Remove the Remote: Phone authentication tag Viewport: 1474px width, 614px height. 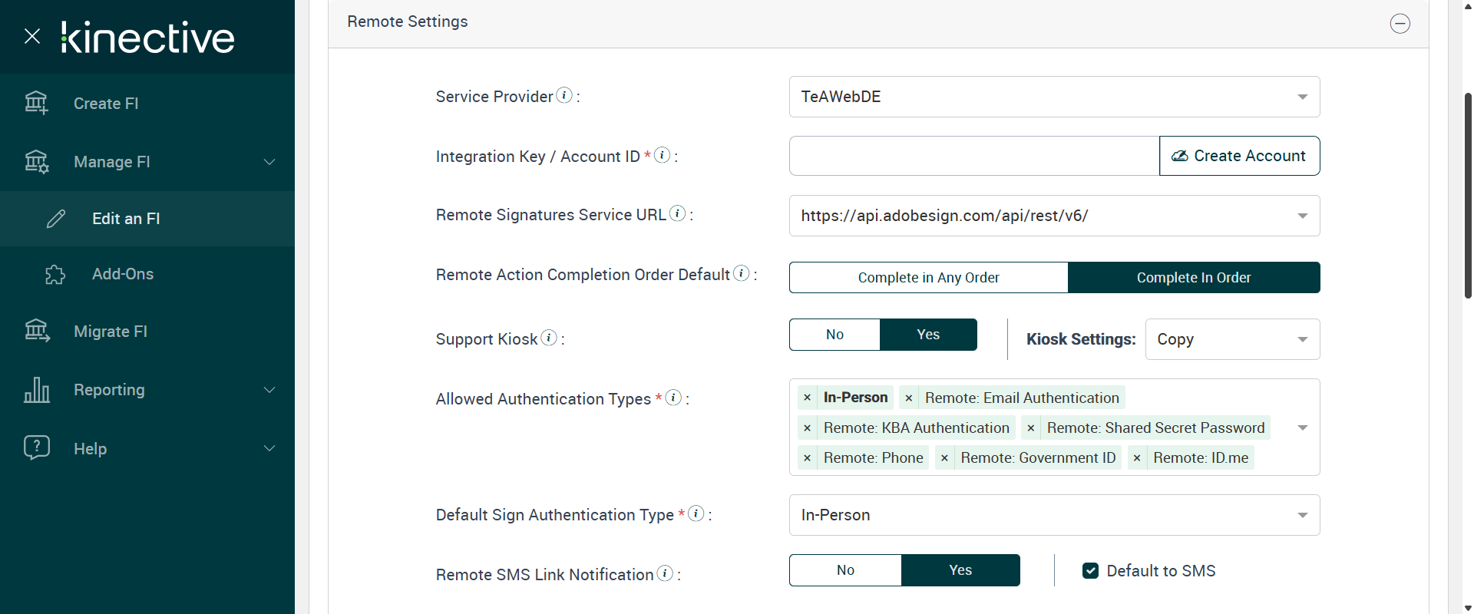pyautogui.click(x=807, y=458)
